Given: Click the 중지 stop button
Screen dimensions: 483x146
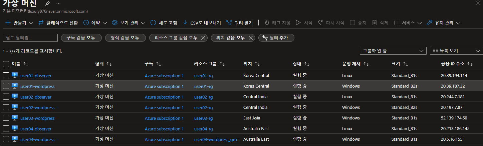Looking at the screenshot, I should pos(358,23).
